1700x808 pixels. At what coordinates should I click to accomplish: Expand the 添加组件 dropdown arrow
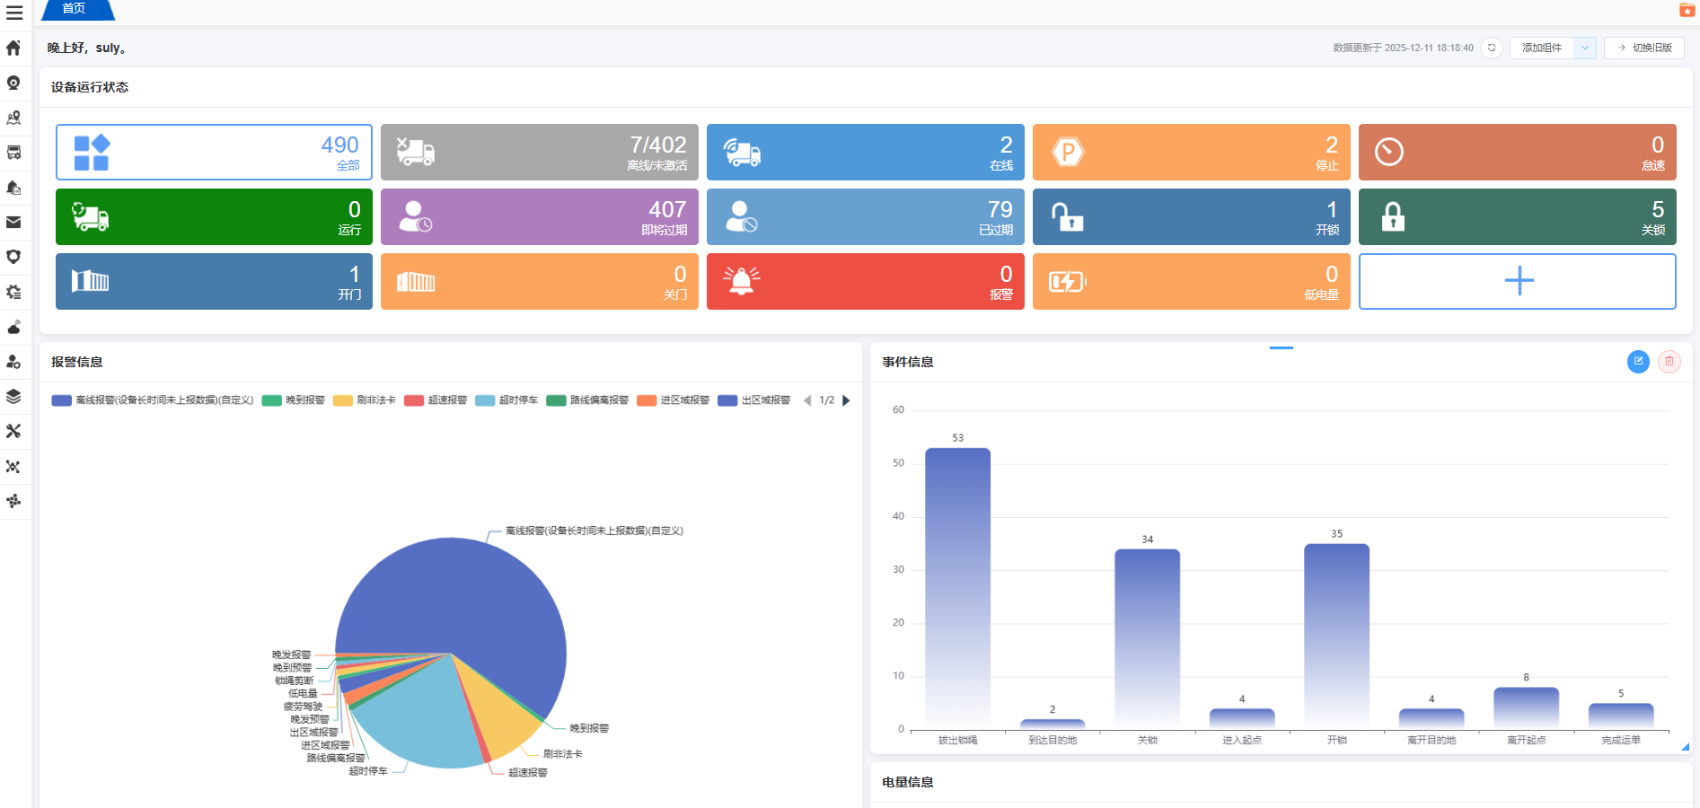(x=1585, y=48)
